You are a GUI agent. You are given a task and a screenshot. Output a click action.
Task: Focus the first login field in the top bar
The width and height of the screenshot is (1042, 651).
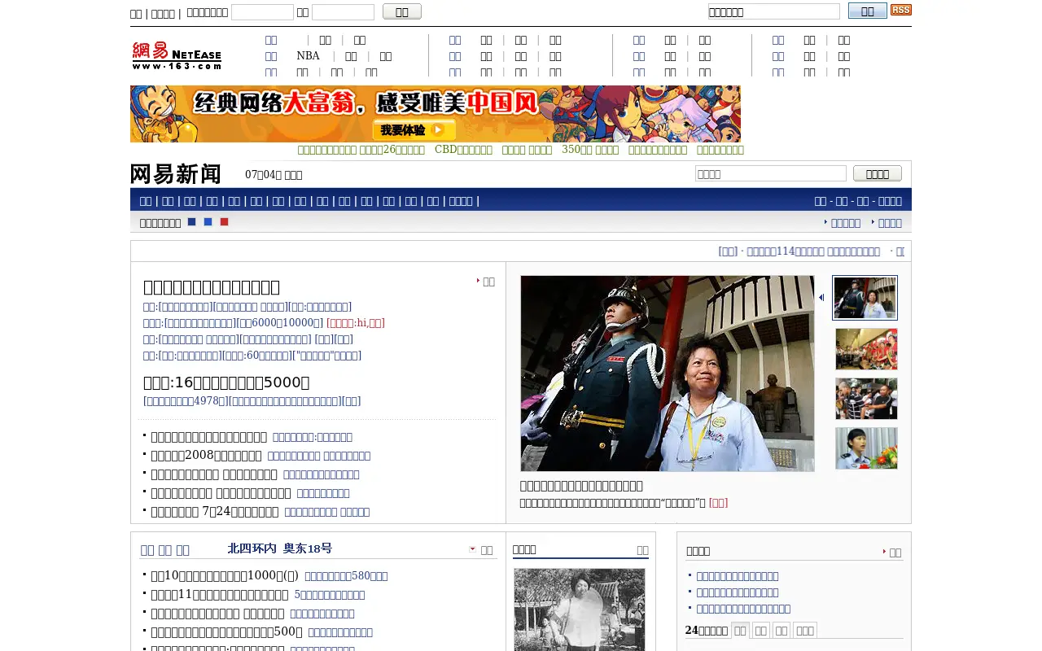(x=262, y=12)
